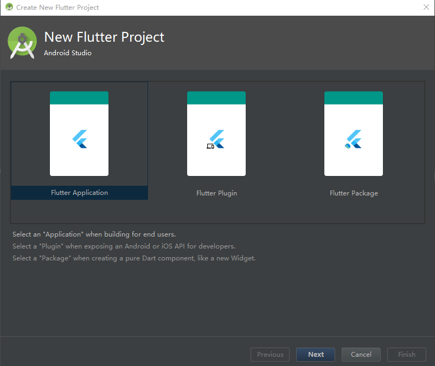435x366 pixels.
Task: Select the Flutter Plugin template thumbnail
Action: pos(216,134)
